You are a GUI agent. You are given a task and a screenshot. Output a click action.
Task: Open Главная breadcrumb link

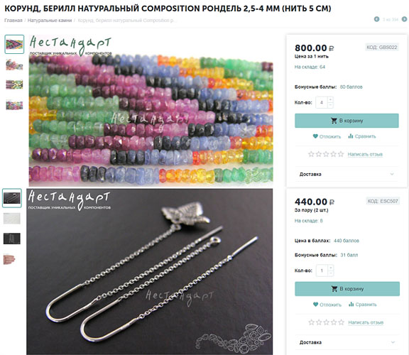point(13,21)
